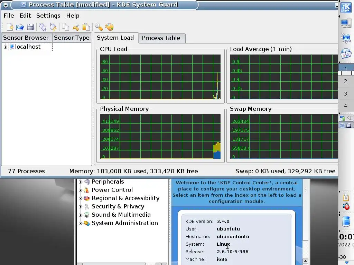Click the CPU Load graph
The width and height of the screenshot is (354, 265).
click(x=160, y=77)
